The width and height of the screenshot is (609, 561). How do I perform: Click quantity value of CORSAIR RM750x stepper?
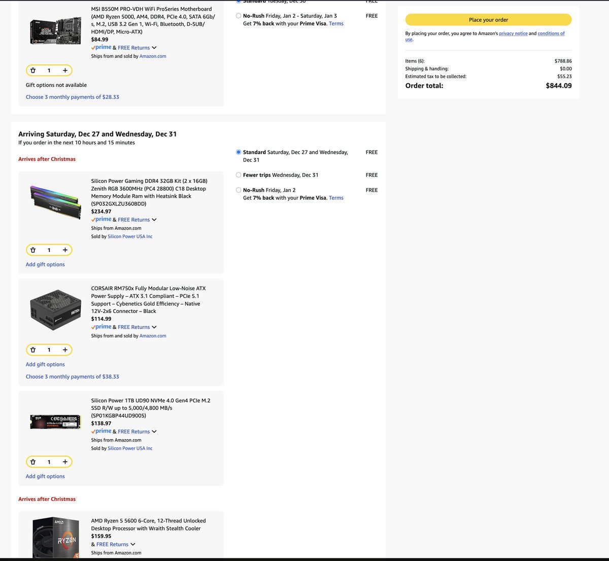click(49, 350)
